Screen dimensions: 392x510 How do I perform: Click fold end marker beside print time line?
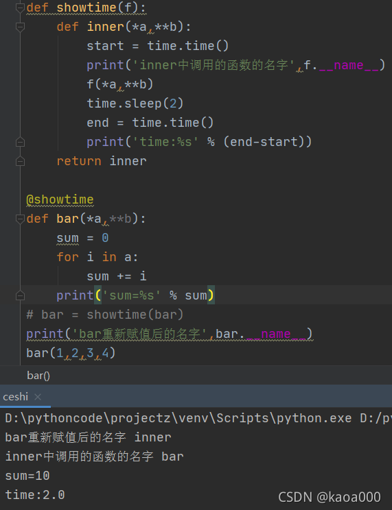tap(20, 142)
